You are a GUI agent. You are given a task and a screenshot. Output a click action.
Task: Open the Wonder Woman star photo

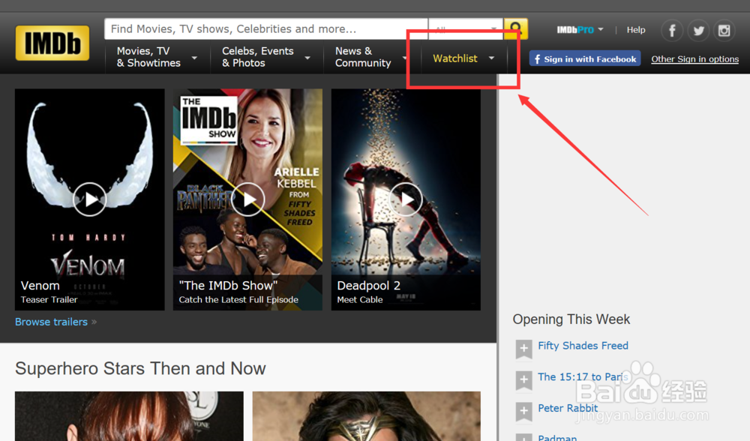point(367,416)
